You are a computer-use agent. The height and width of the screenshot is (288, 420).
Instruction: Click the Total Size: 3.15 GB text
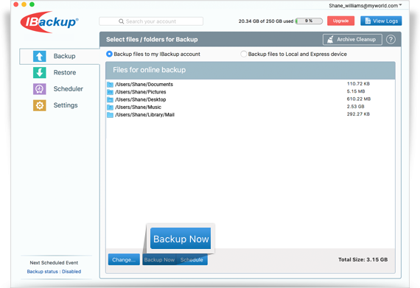363,259
